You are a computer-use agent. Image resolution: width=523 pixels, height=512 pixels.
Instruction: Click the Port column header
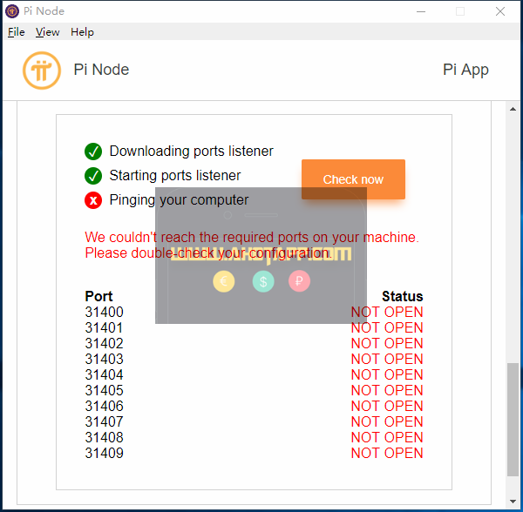98,296
